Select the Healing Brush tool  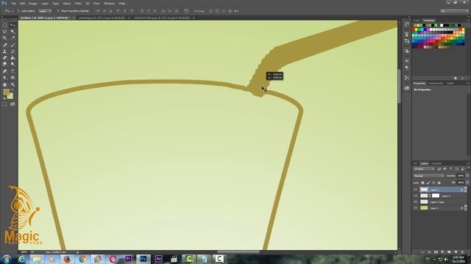click(4, 45)
